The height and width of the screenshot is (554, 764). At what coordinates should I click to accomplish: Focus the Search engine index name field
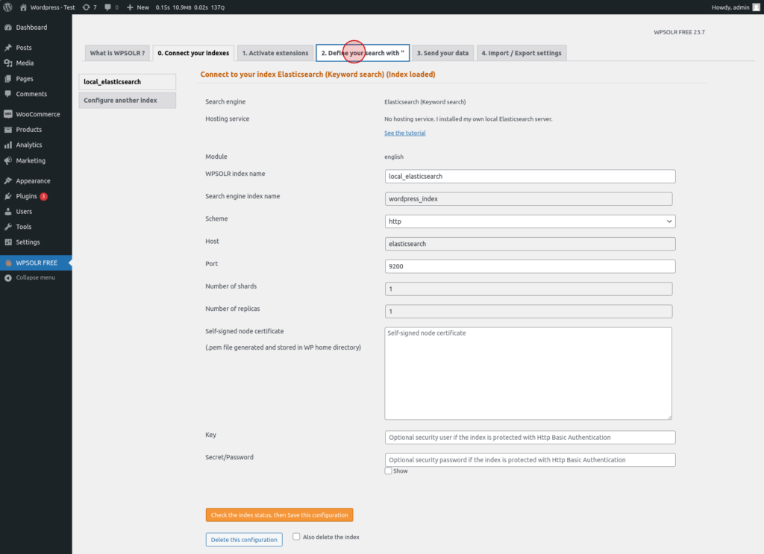point(529,198)
